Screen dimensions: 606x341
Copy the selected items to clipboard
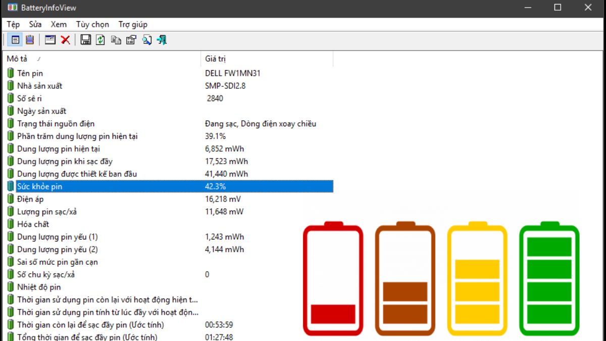(116, 39)
